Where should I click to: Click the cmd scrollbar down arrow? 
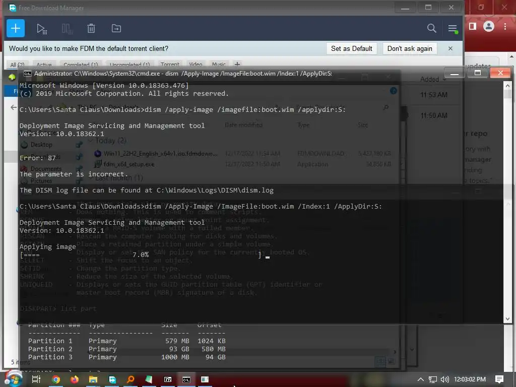[507, 318]
